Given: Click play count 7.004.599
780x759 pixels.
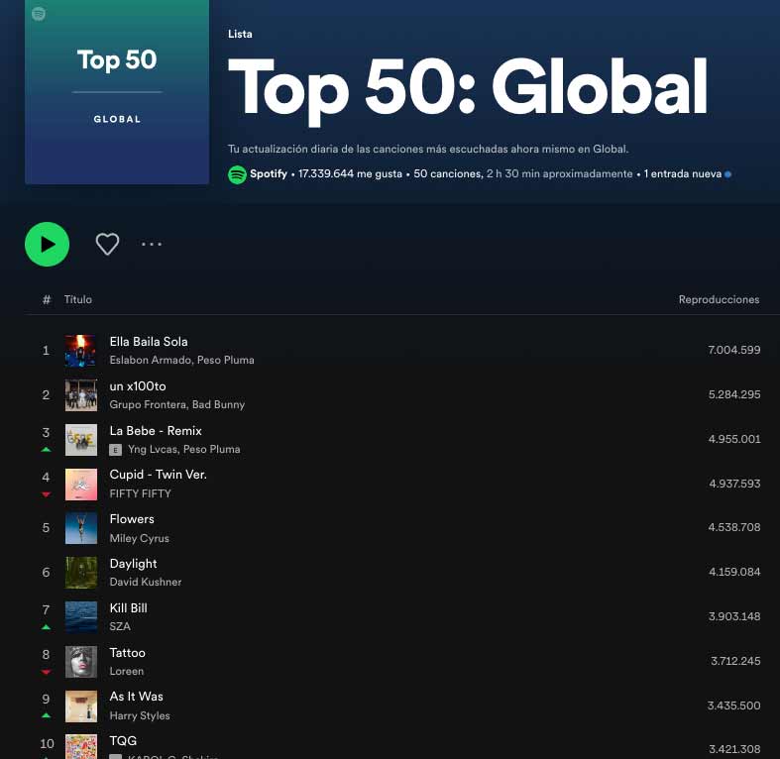Looking at the screenshot, I should click(x=734, y=350).
